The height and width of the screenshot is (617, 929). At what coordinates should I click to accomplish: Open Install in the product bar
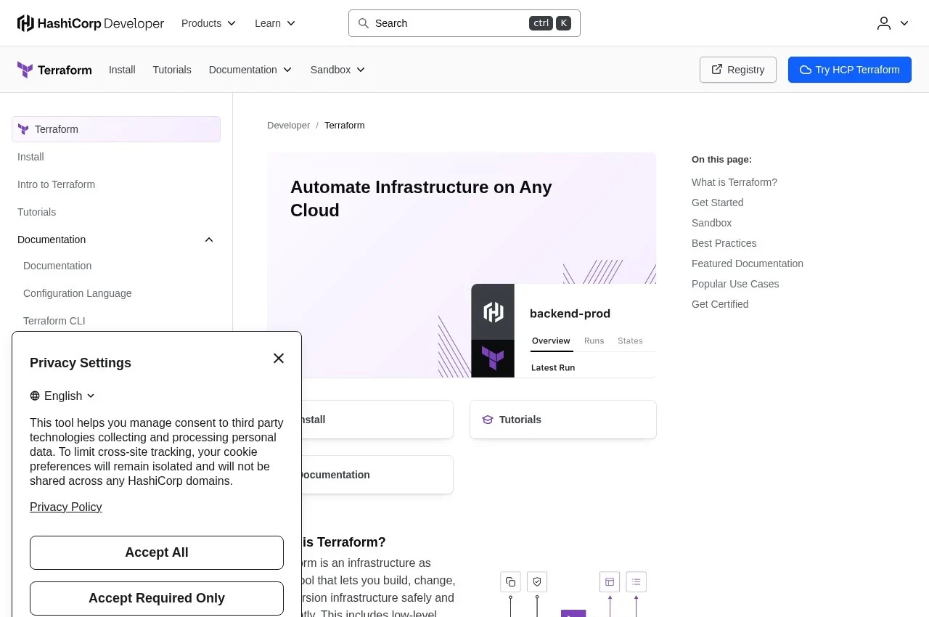click(122, 70)
